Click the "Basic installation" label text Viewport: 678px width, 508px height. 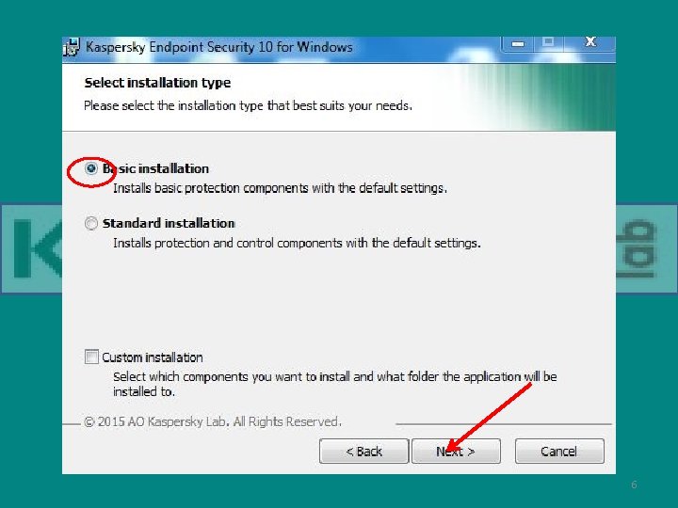tap(155, 168)
